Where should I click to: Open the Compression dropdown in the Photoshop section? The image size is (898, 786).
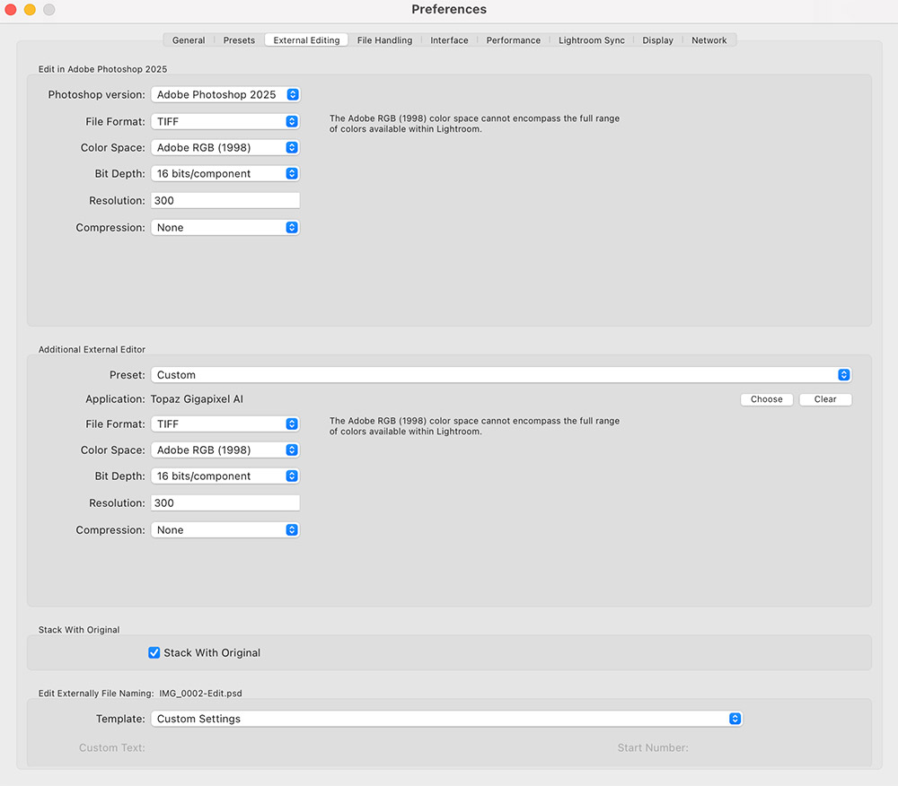224,227
